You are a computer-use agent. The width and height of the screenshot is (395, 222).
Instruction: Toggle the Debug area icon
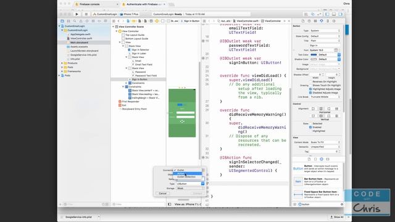click(334, 14)
